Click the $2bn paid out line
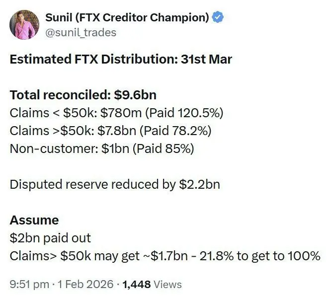 point(51,238)
